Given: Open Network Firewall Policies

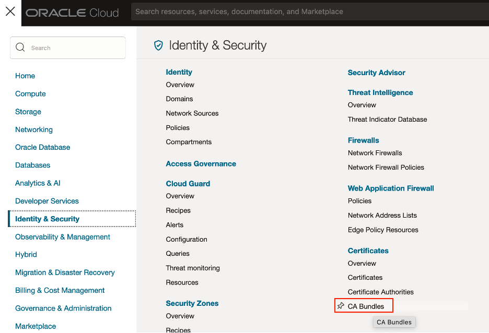Looking at the screenshot, I should pyautogui.click(x=386, y=167).
